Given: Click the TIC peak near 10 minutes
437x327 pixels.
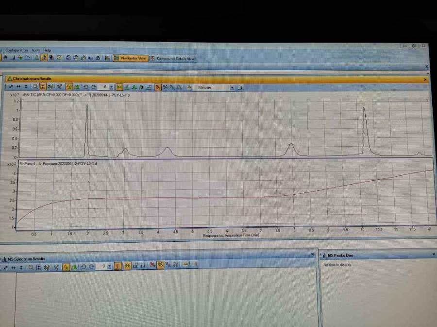Looking at the screenshot, I should pyautogui.click(x=365, y=131).
